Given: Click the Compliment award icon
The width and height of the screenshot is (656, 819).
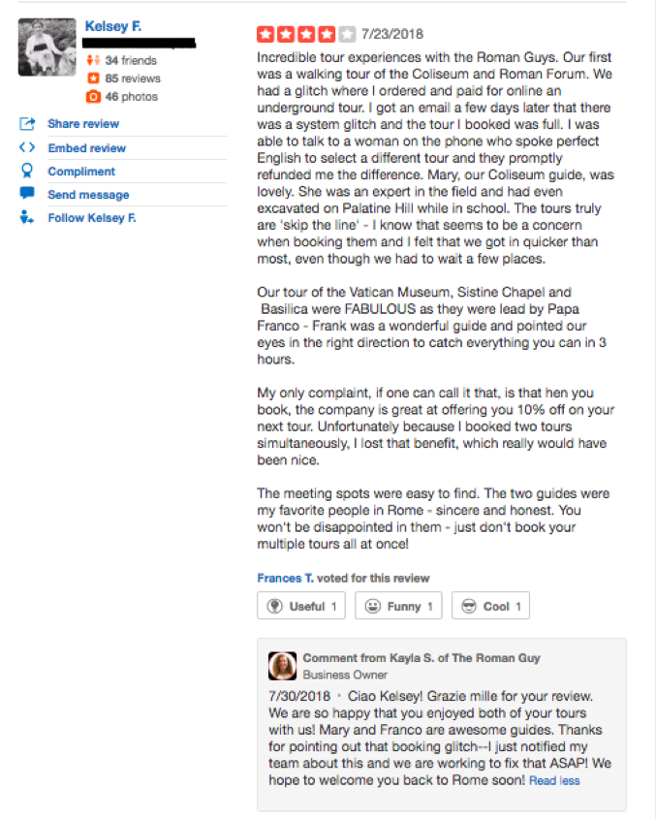Looking at the screenshot, I should click(x=27, y=171).
